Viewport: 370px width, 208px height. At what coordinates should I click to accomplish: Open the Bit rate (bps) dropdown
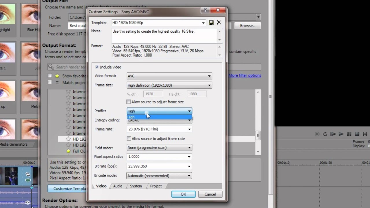coord(159,166)
